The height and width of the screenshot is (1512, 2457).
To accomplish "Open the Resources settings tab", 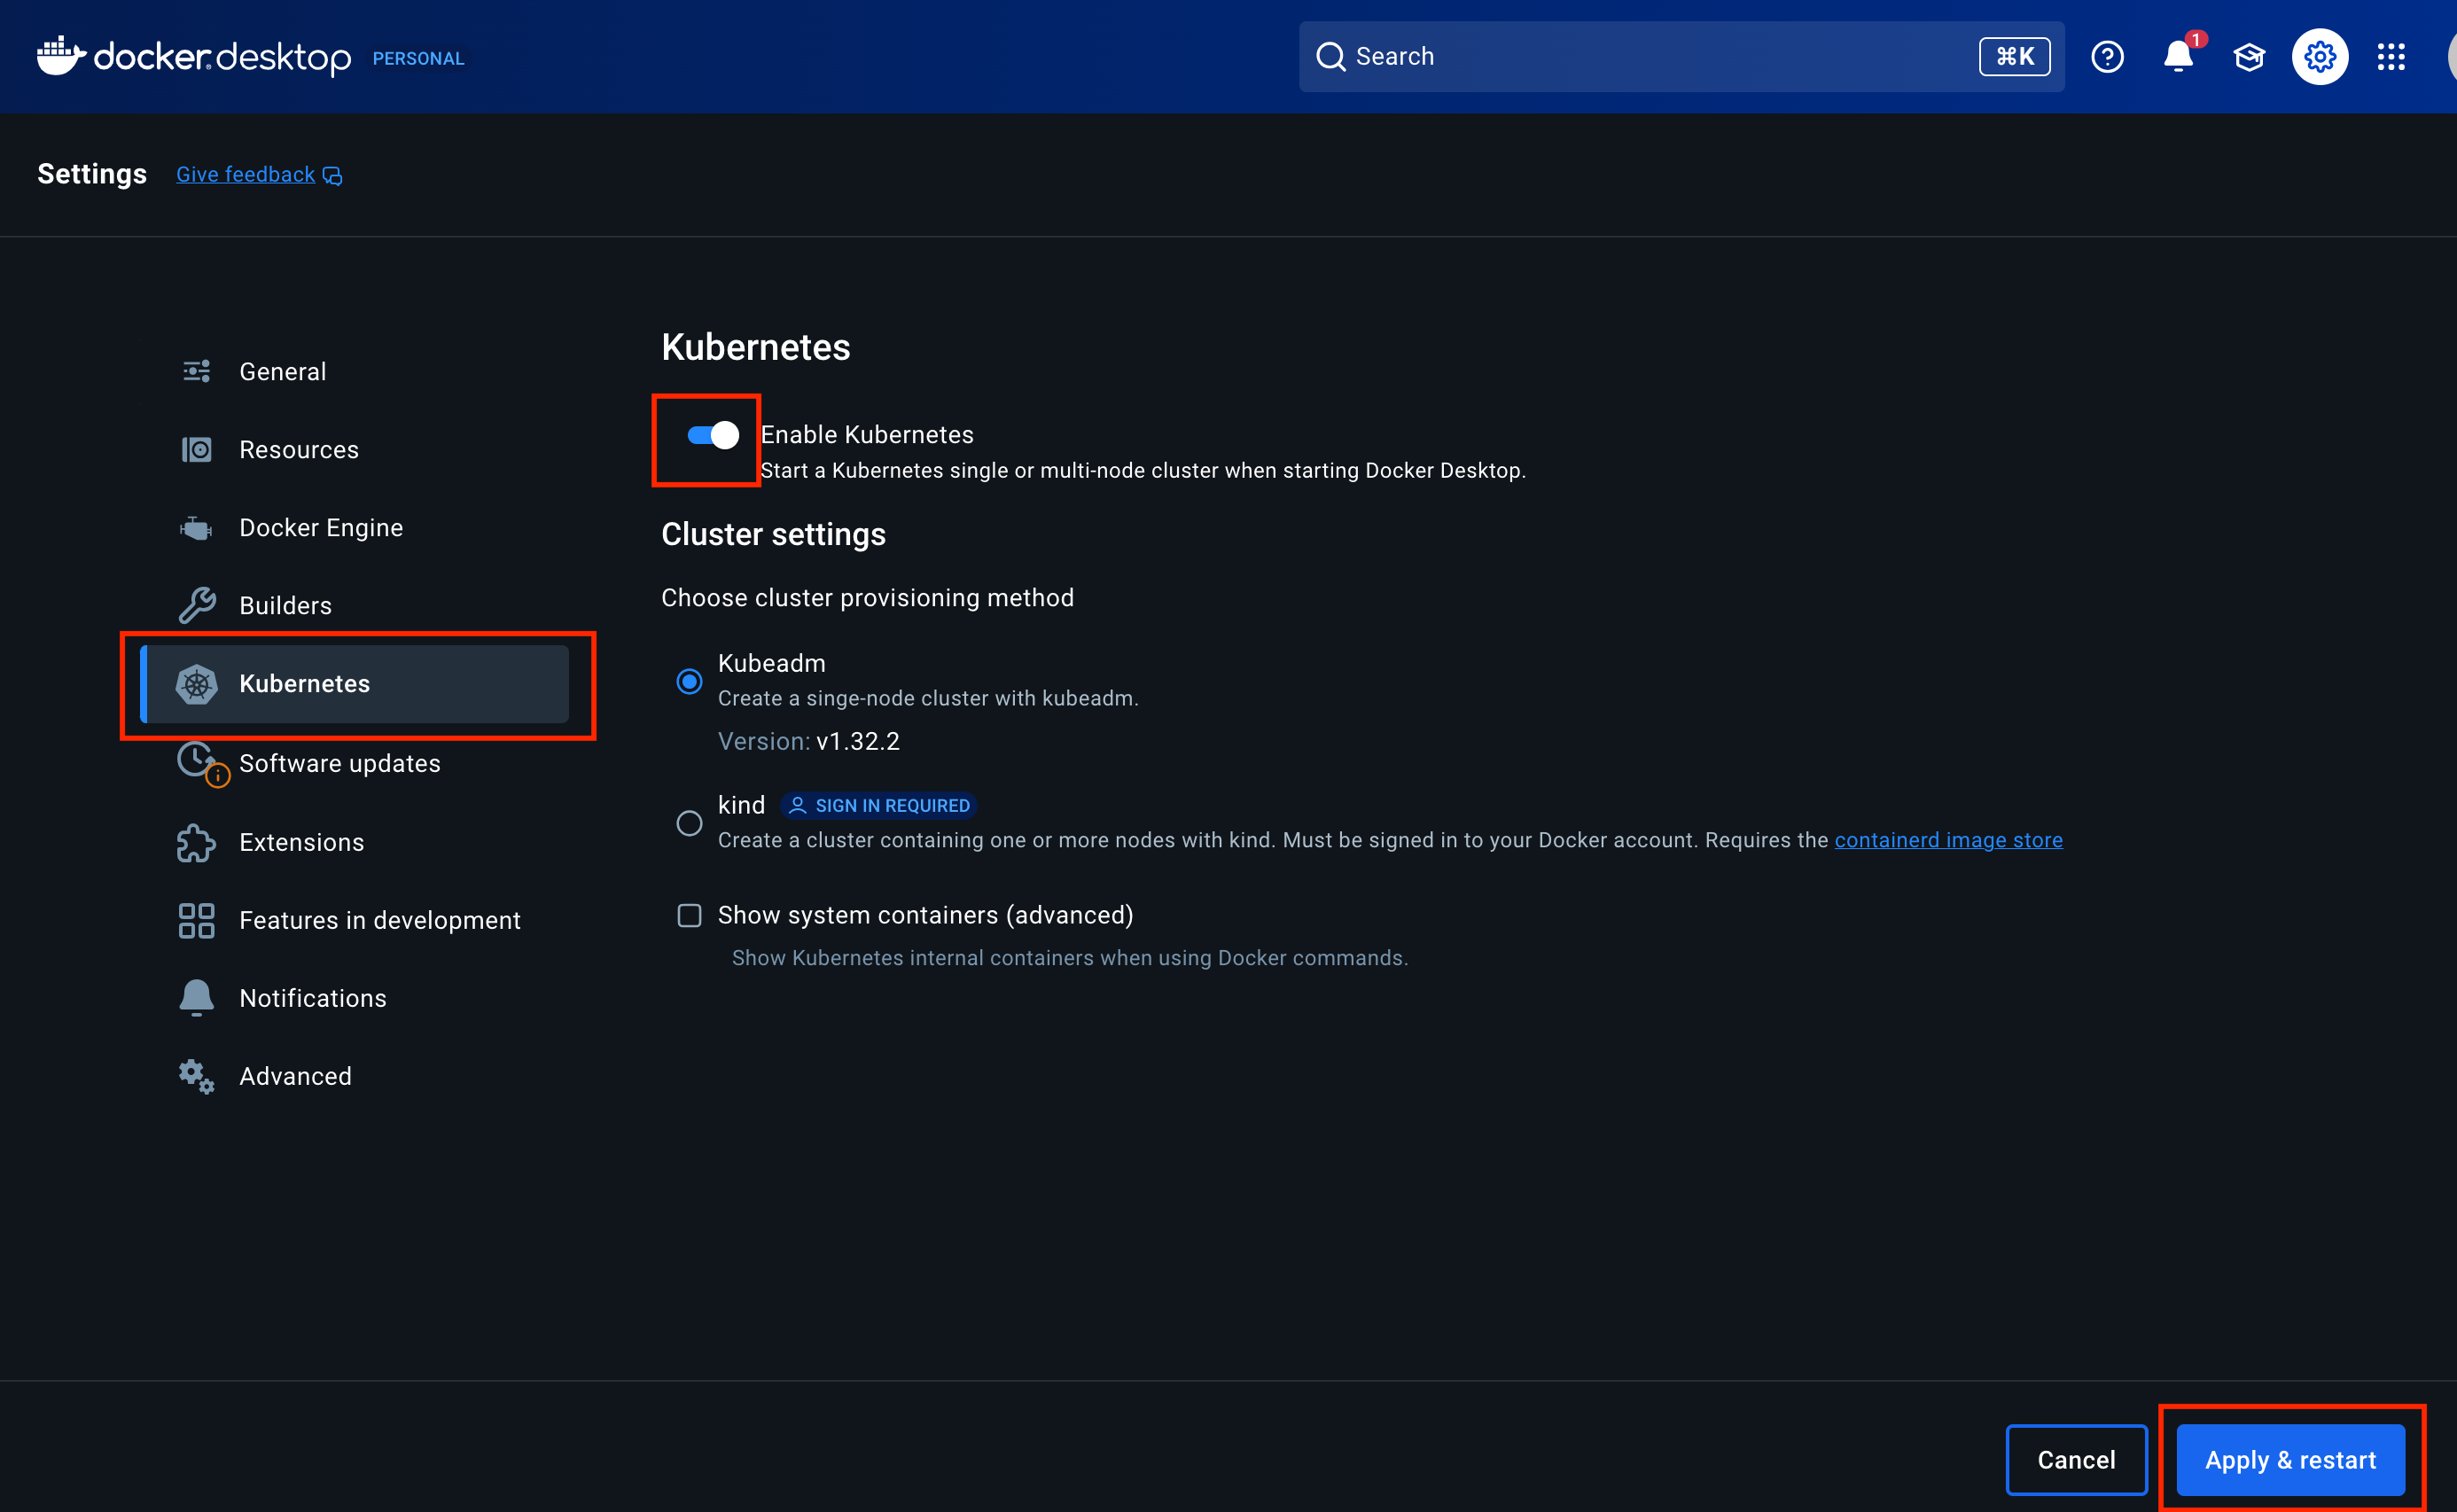I will pyautogui.click(x=355, y=450).
